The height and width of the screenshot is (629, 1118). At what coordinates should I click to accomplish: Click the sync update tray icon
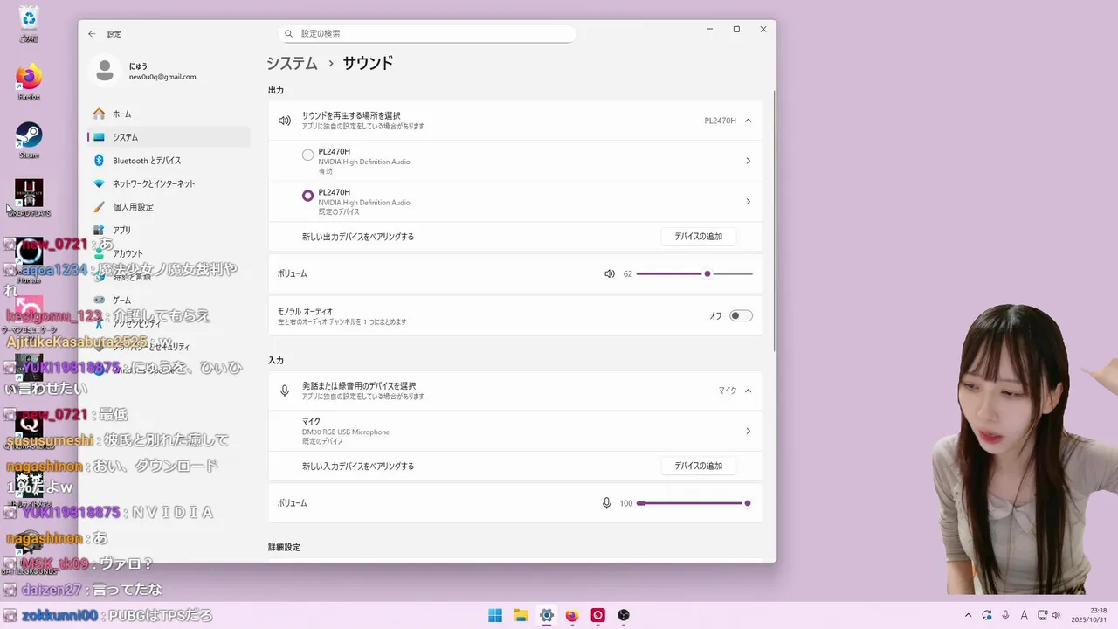pos(987,615)
